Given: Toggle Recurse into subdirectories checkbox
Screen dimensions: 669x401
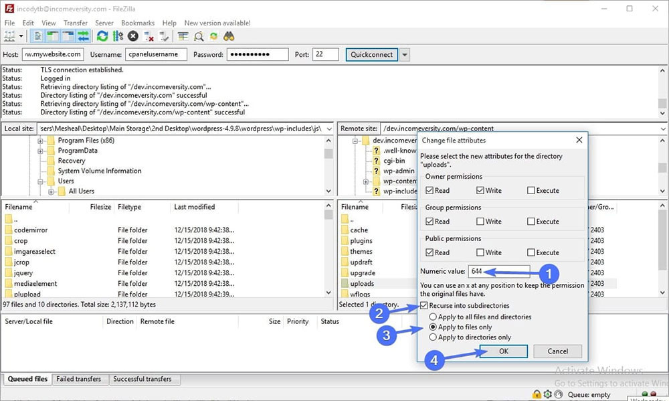Looking at the screenshot, I should tap(423, 305).
